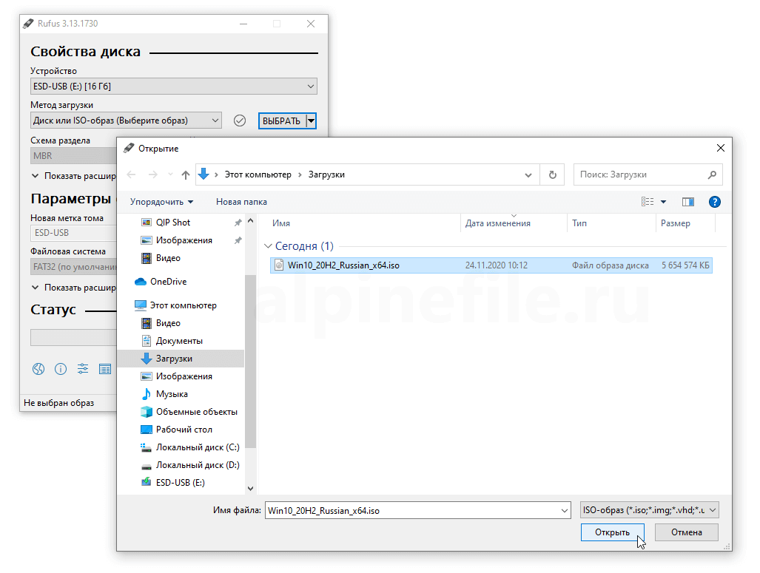Sort files by Размер column
760x573 pixels.
point(685,223)
